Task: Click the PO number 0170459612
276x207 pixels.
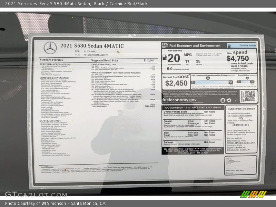Action: point(90,51)
